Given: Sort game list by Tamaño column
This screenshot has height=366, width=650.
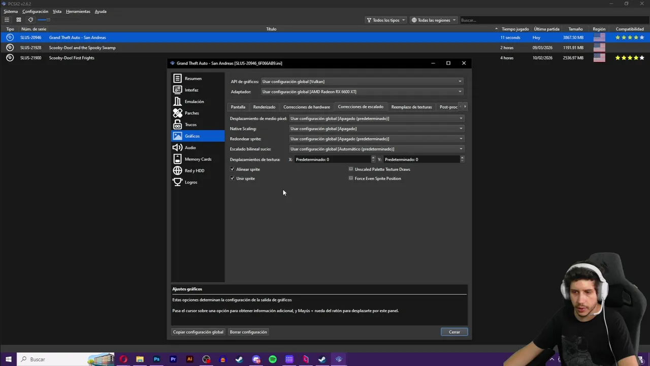Looking at the screenshot, I should pyautogui.click(x=575, y=29).
